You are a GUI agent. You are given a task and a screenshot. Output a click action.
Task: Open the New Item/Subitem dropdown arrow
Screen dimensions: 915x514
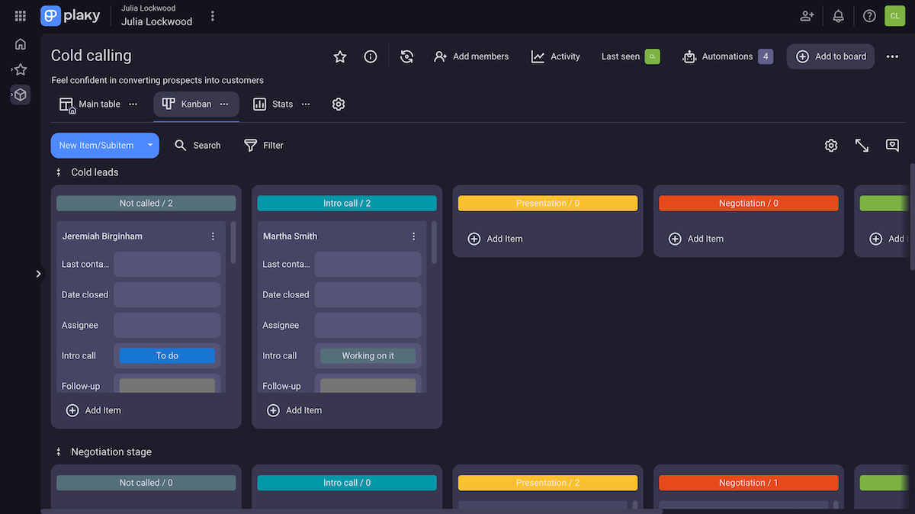click(x=150, y=145)
